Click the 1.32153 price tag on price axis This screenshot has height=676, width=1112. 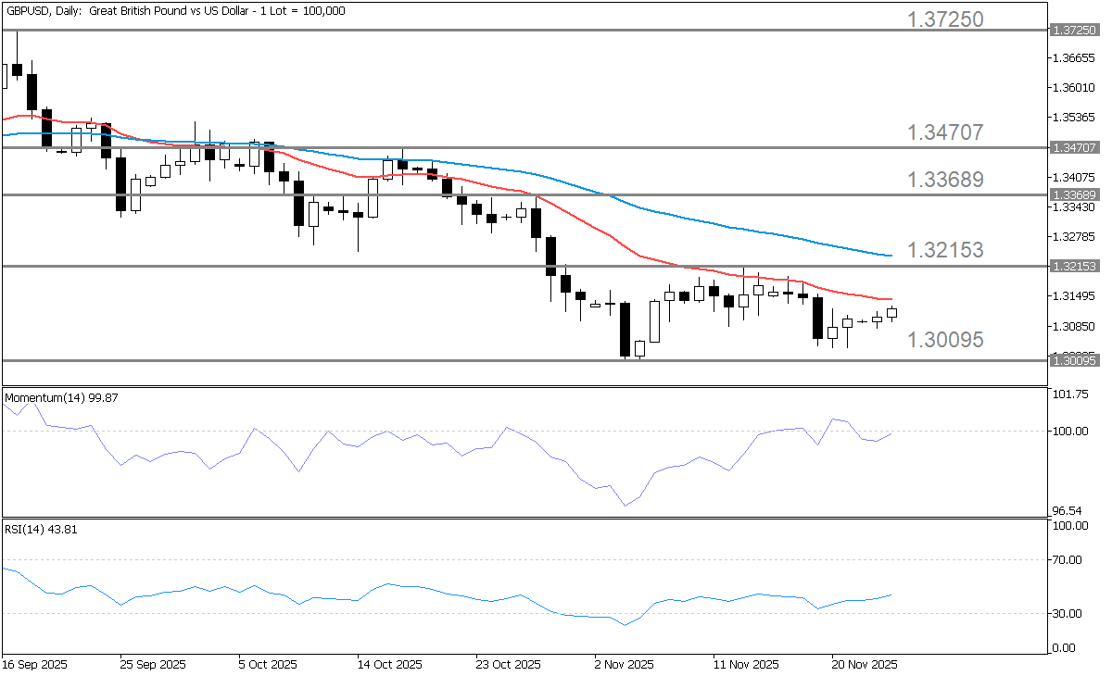point(1075,267)
